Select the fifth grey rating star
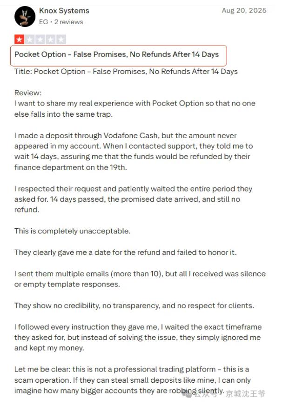 (x=61, y=40)
